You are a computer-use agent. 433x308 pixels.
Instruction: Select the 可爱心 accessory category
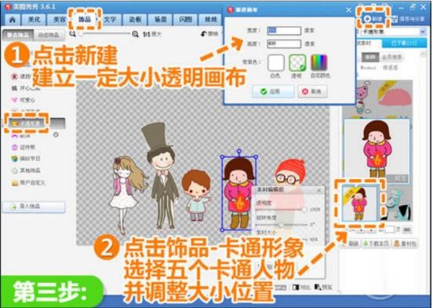click(24, 100)
